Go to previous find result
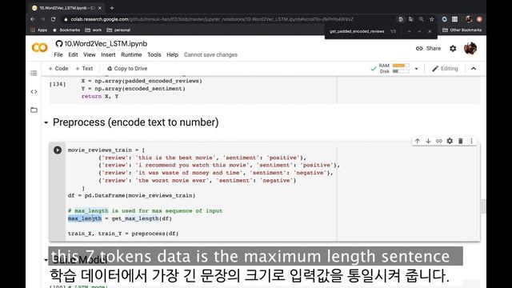512x288 pixels. point(409,31)
